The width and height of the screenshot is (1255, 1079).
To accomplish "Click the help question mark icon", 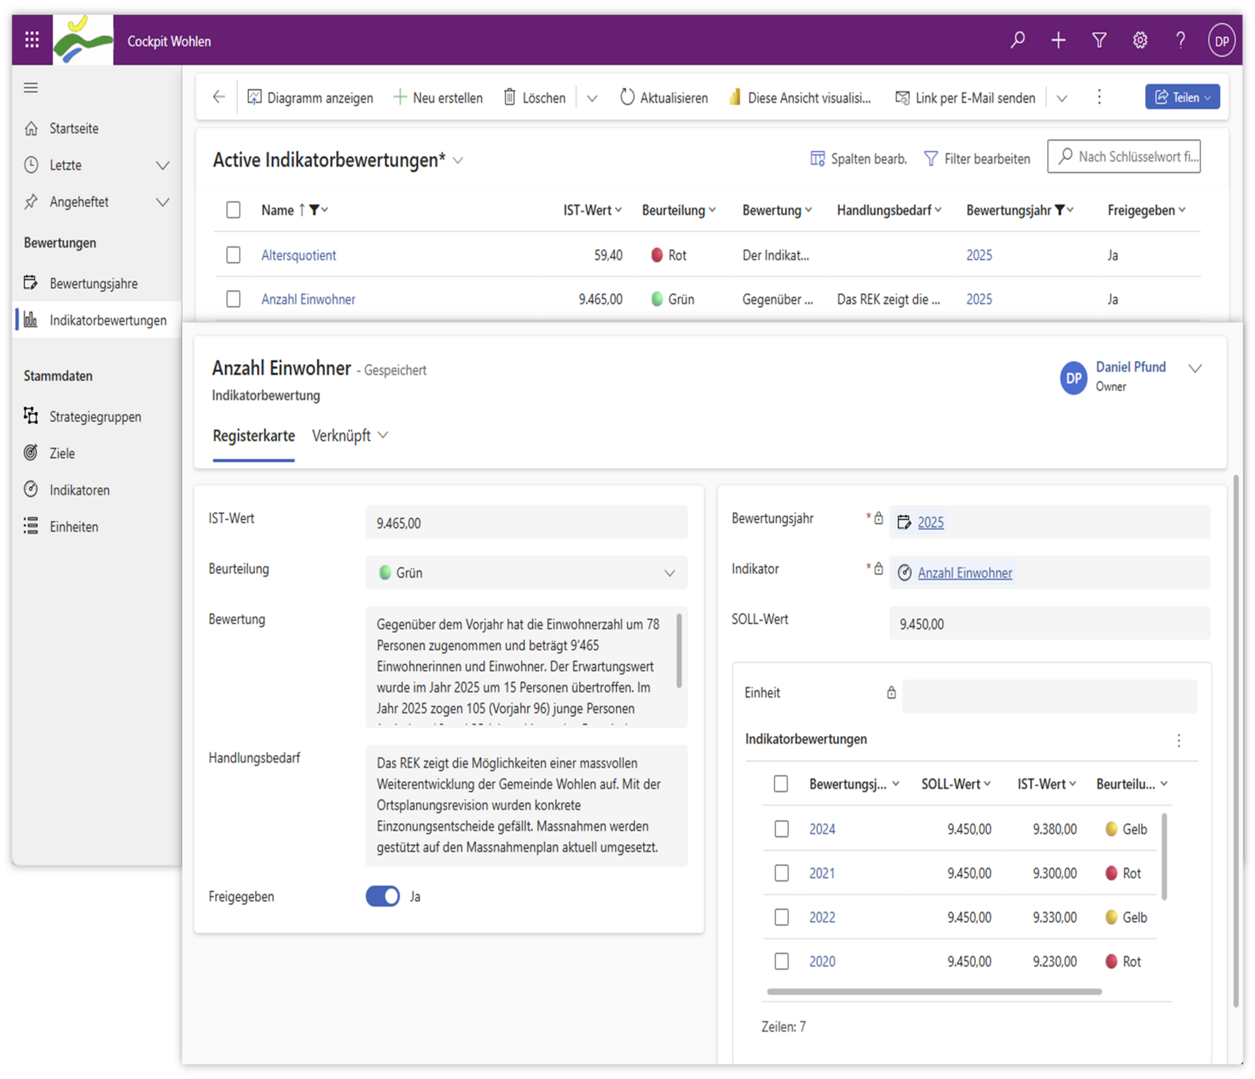I will point(1180,40).
